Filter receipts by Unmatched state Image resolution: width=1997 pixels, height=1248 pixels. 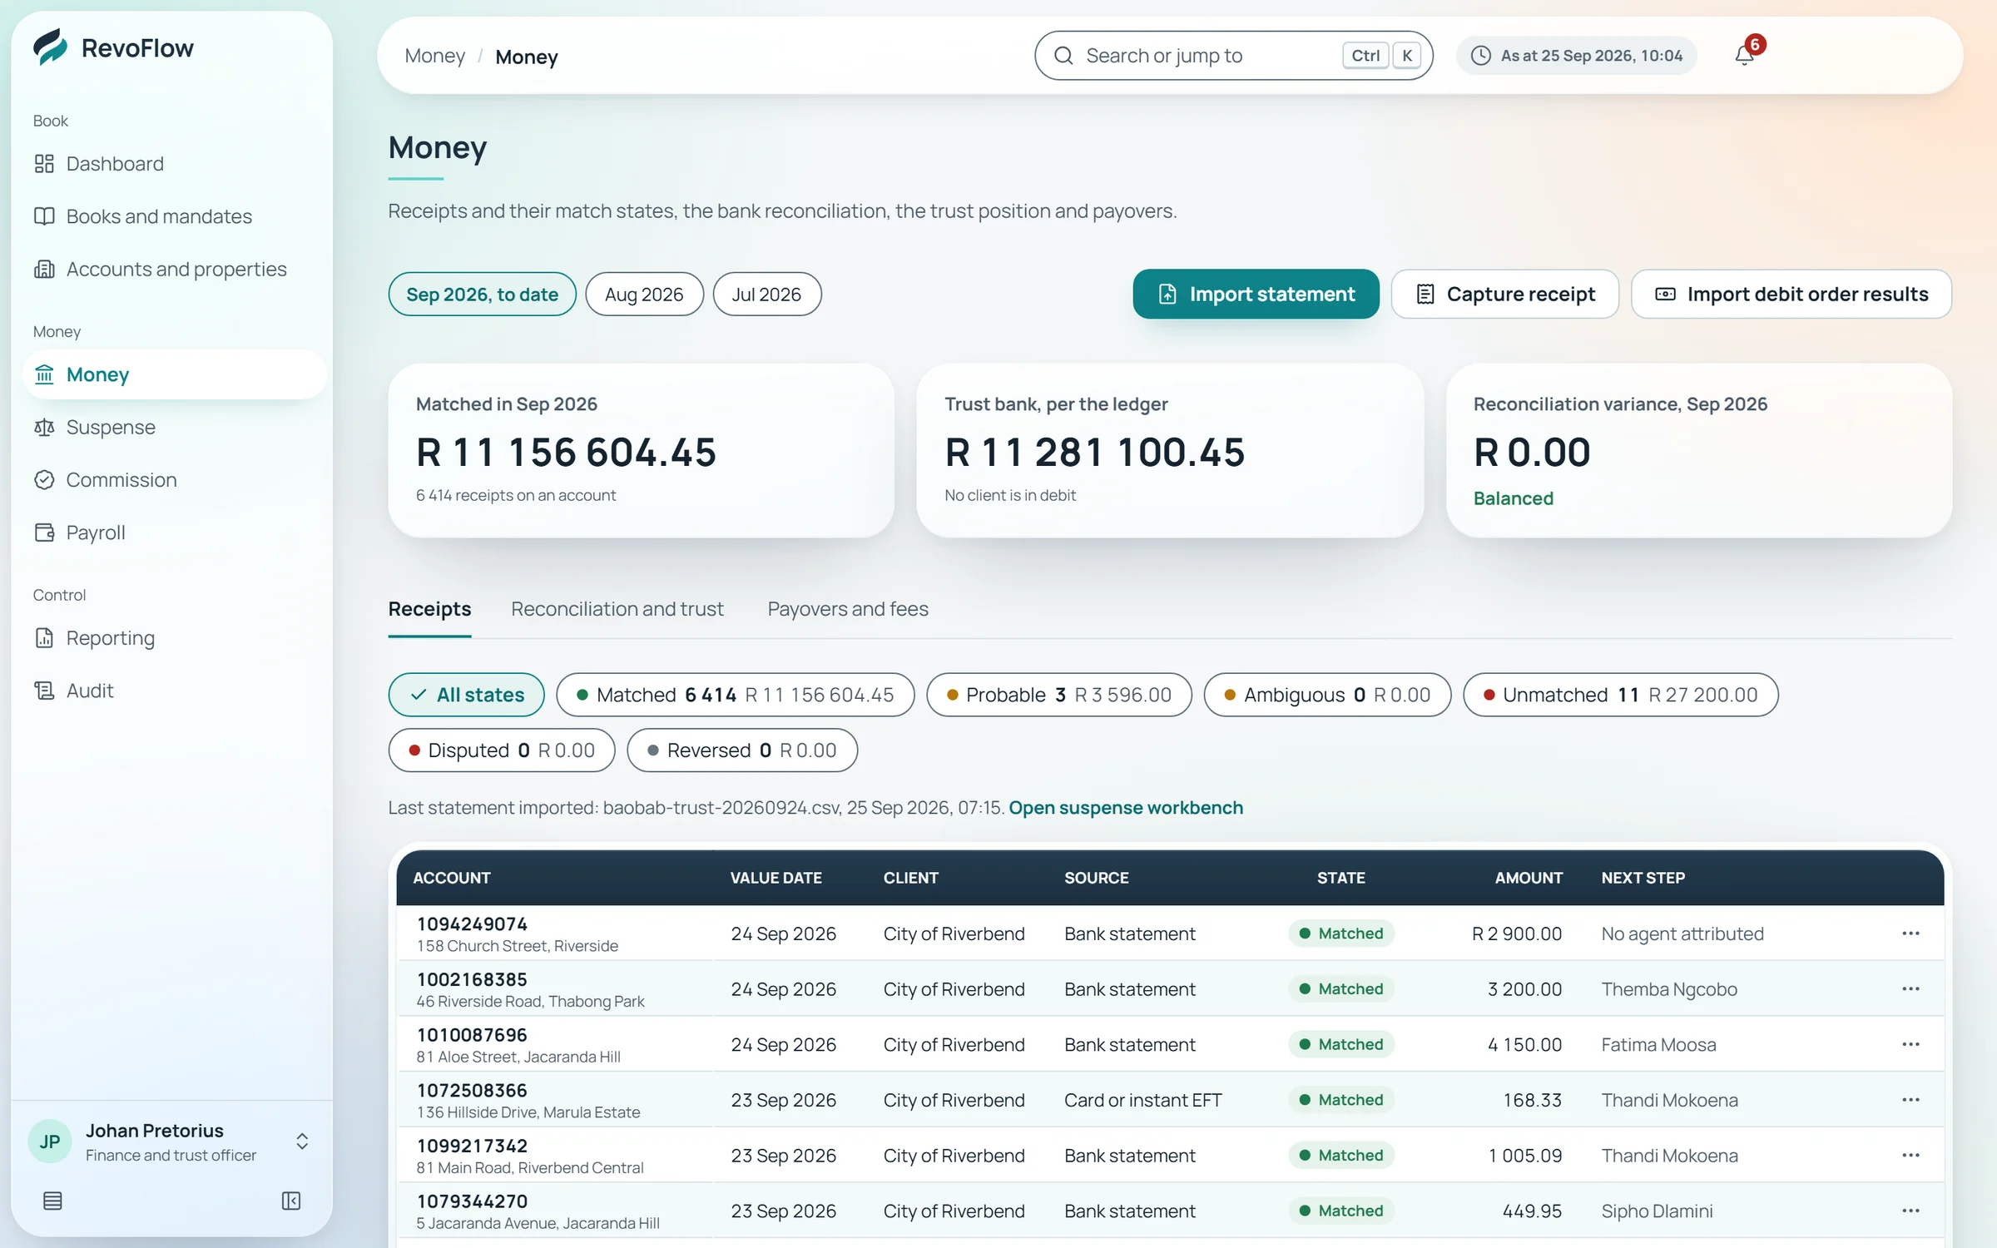pos(1620,695)
